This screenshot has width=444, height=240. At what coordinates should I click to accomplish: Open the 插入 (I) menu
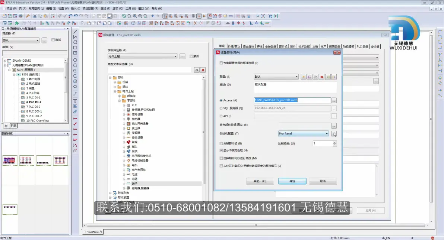point(76,9)
